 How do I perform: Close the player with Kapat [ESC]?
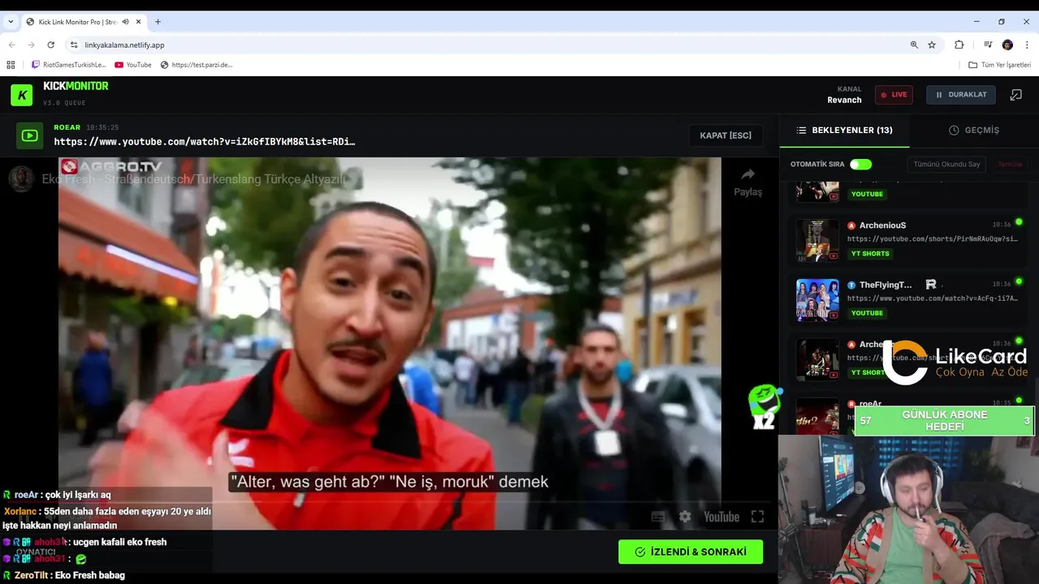(726, 135)
